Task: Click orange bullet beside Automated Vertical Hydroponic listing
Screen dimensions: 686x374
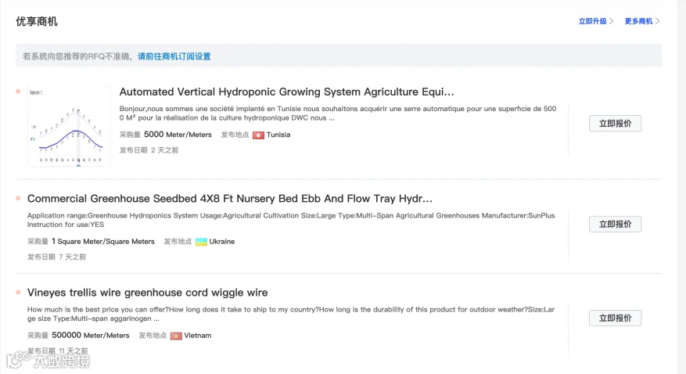Action: tap(18, 92)
